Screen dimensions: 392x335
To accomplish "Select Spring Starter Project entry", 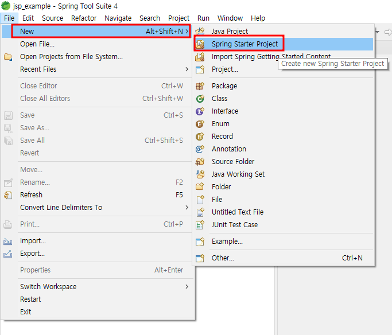I will click(x=284, y=44).
